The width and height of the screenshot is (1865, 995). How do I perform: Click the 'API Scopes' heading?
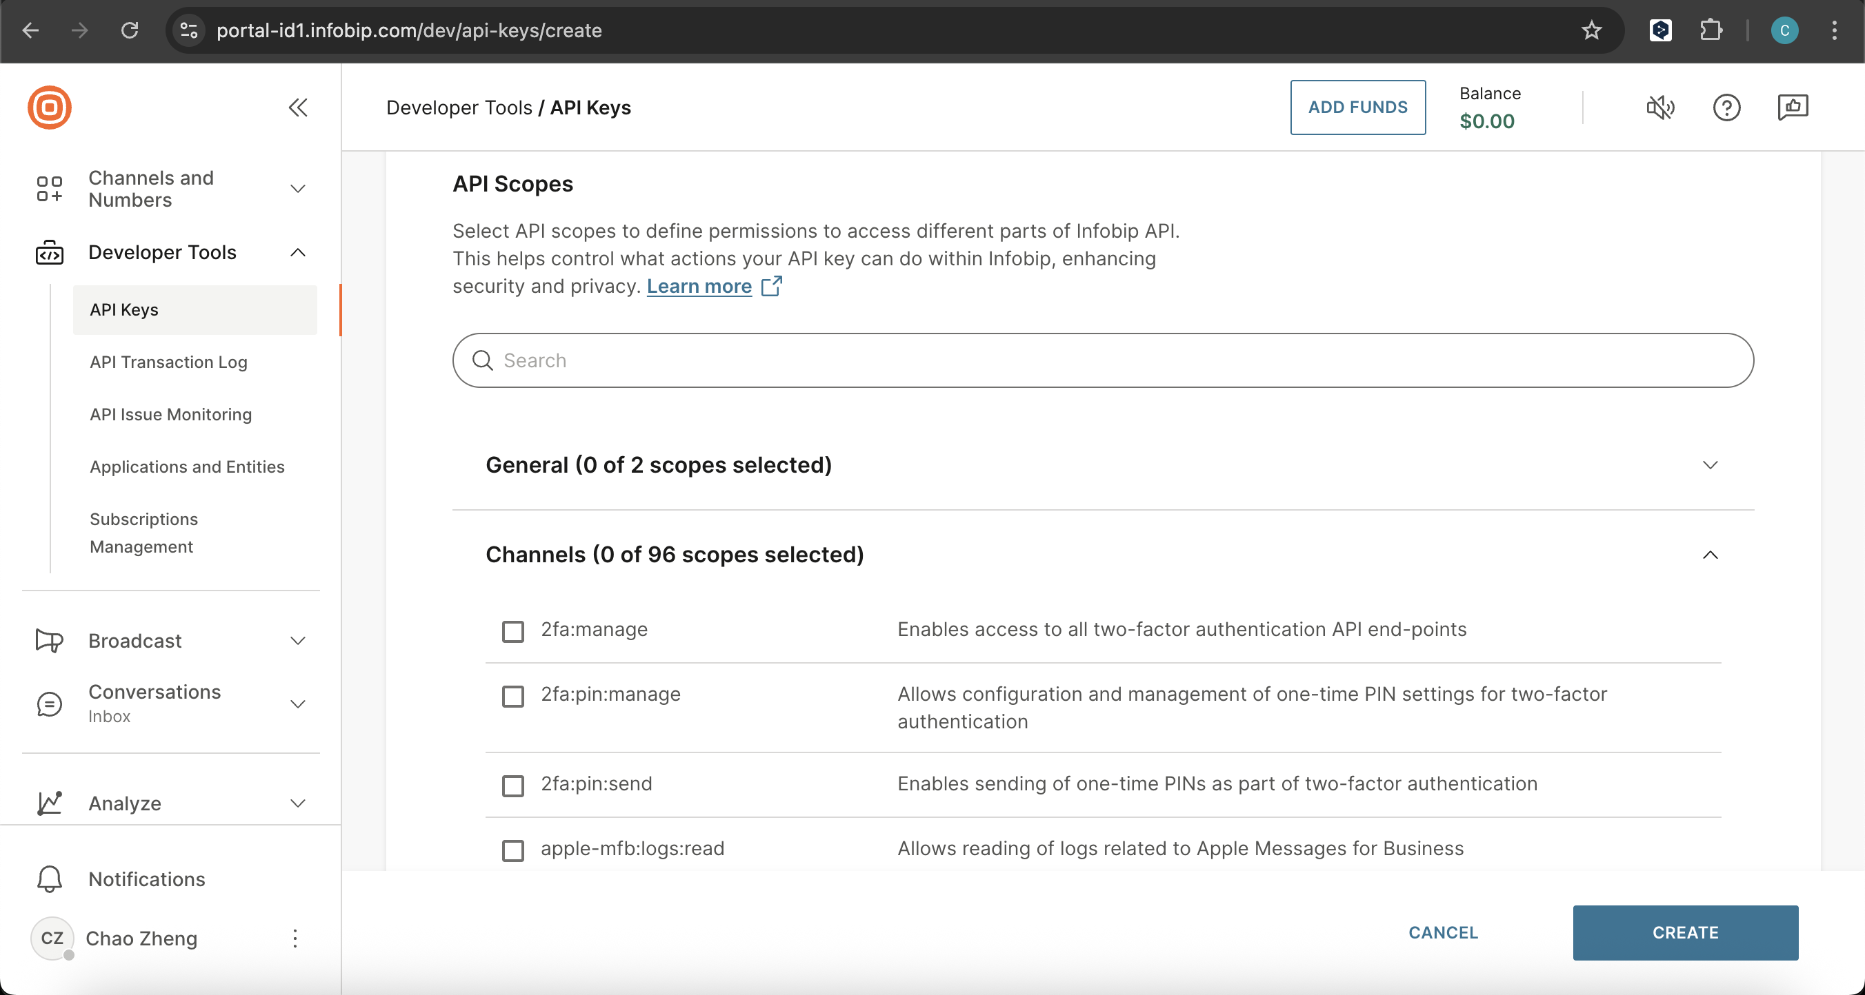512,184
